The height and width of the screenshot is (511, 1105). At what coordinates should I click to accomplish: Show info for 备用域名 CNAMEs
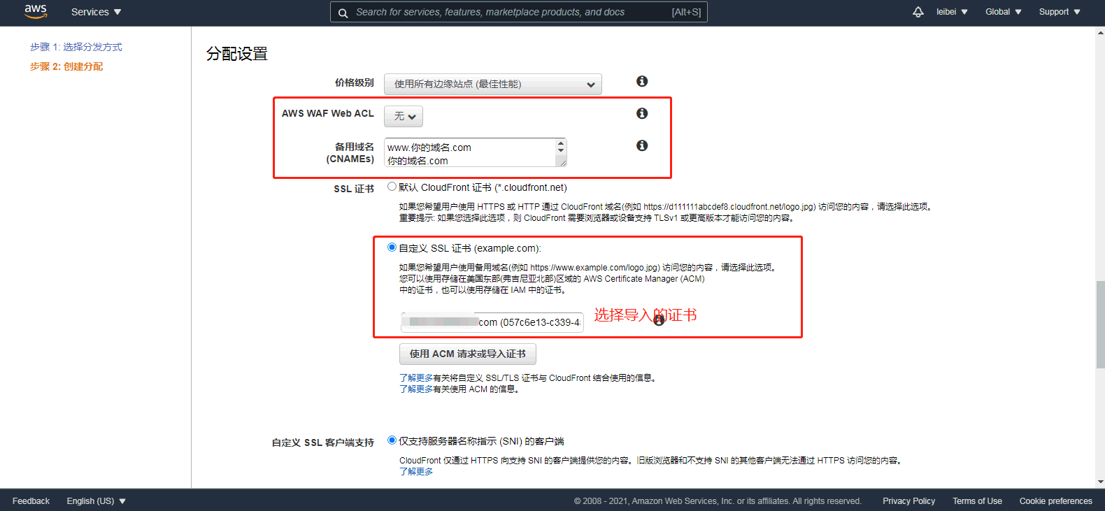(x=642, y=145)
